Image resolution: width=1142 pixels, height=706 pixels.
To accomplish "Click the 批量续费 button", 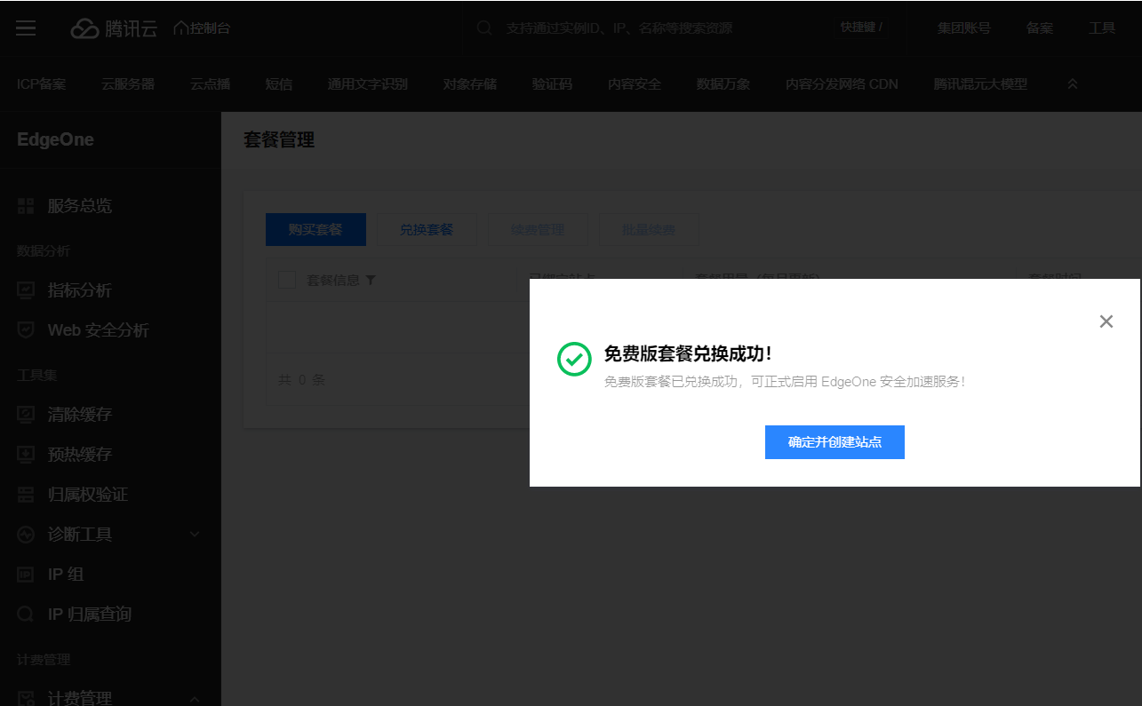I will point(649,230).
